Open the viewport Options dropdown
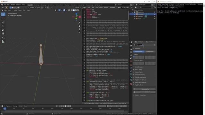Viewport: 205px width, 115px height. point(78,8)
